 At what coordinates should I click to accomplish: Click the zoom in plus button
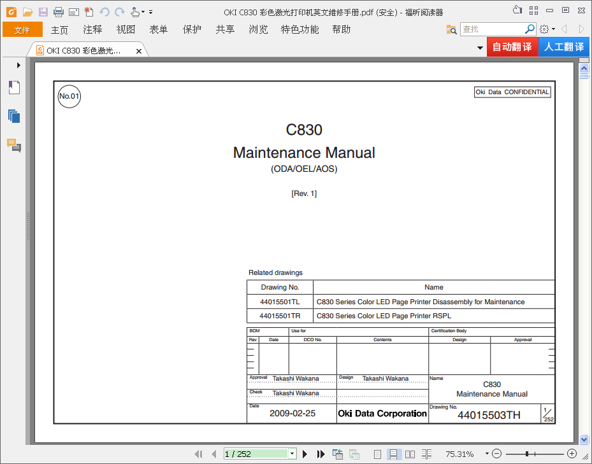[572, 454]
